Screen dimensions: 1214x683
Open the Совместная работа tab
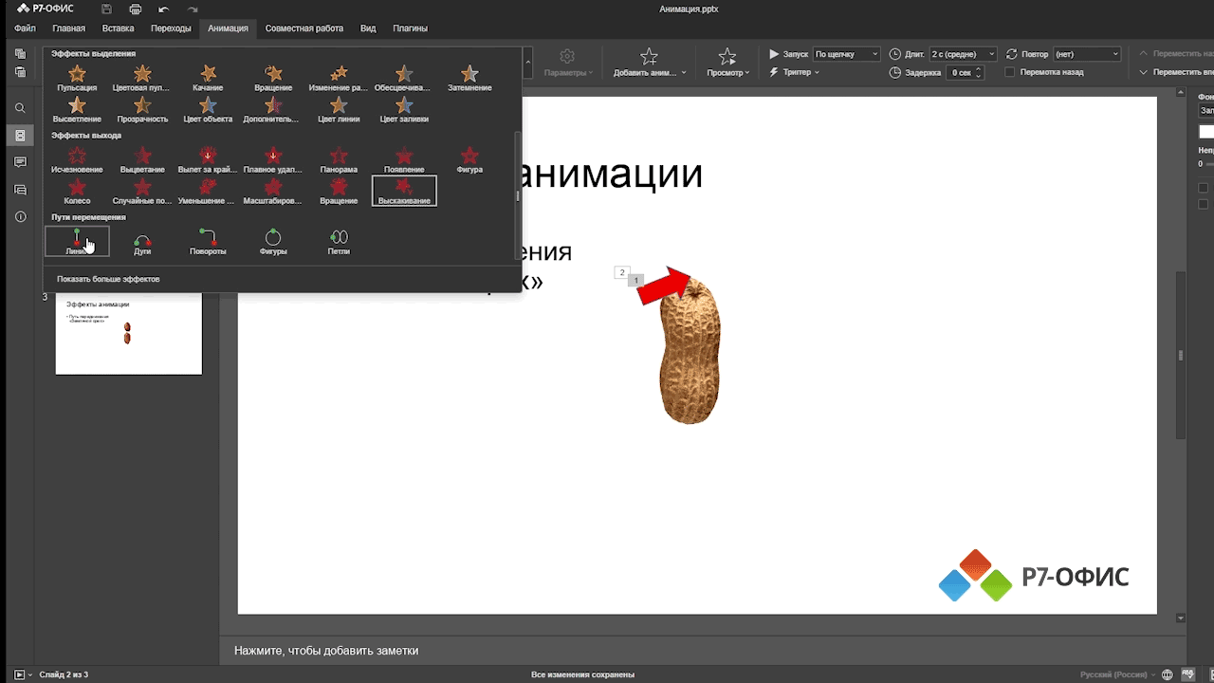point(304,28)
